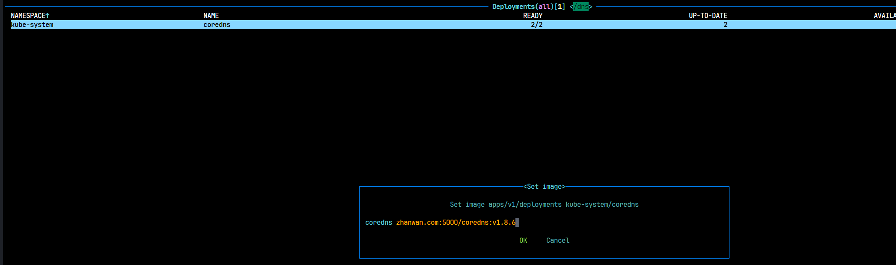Confirm the Set image dialog with OK
The image size is (896, 265).
point(523,241)
